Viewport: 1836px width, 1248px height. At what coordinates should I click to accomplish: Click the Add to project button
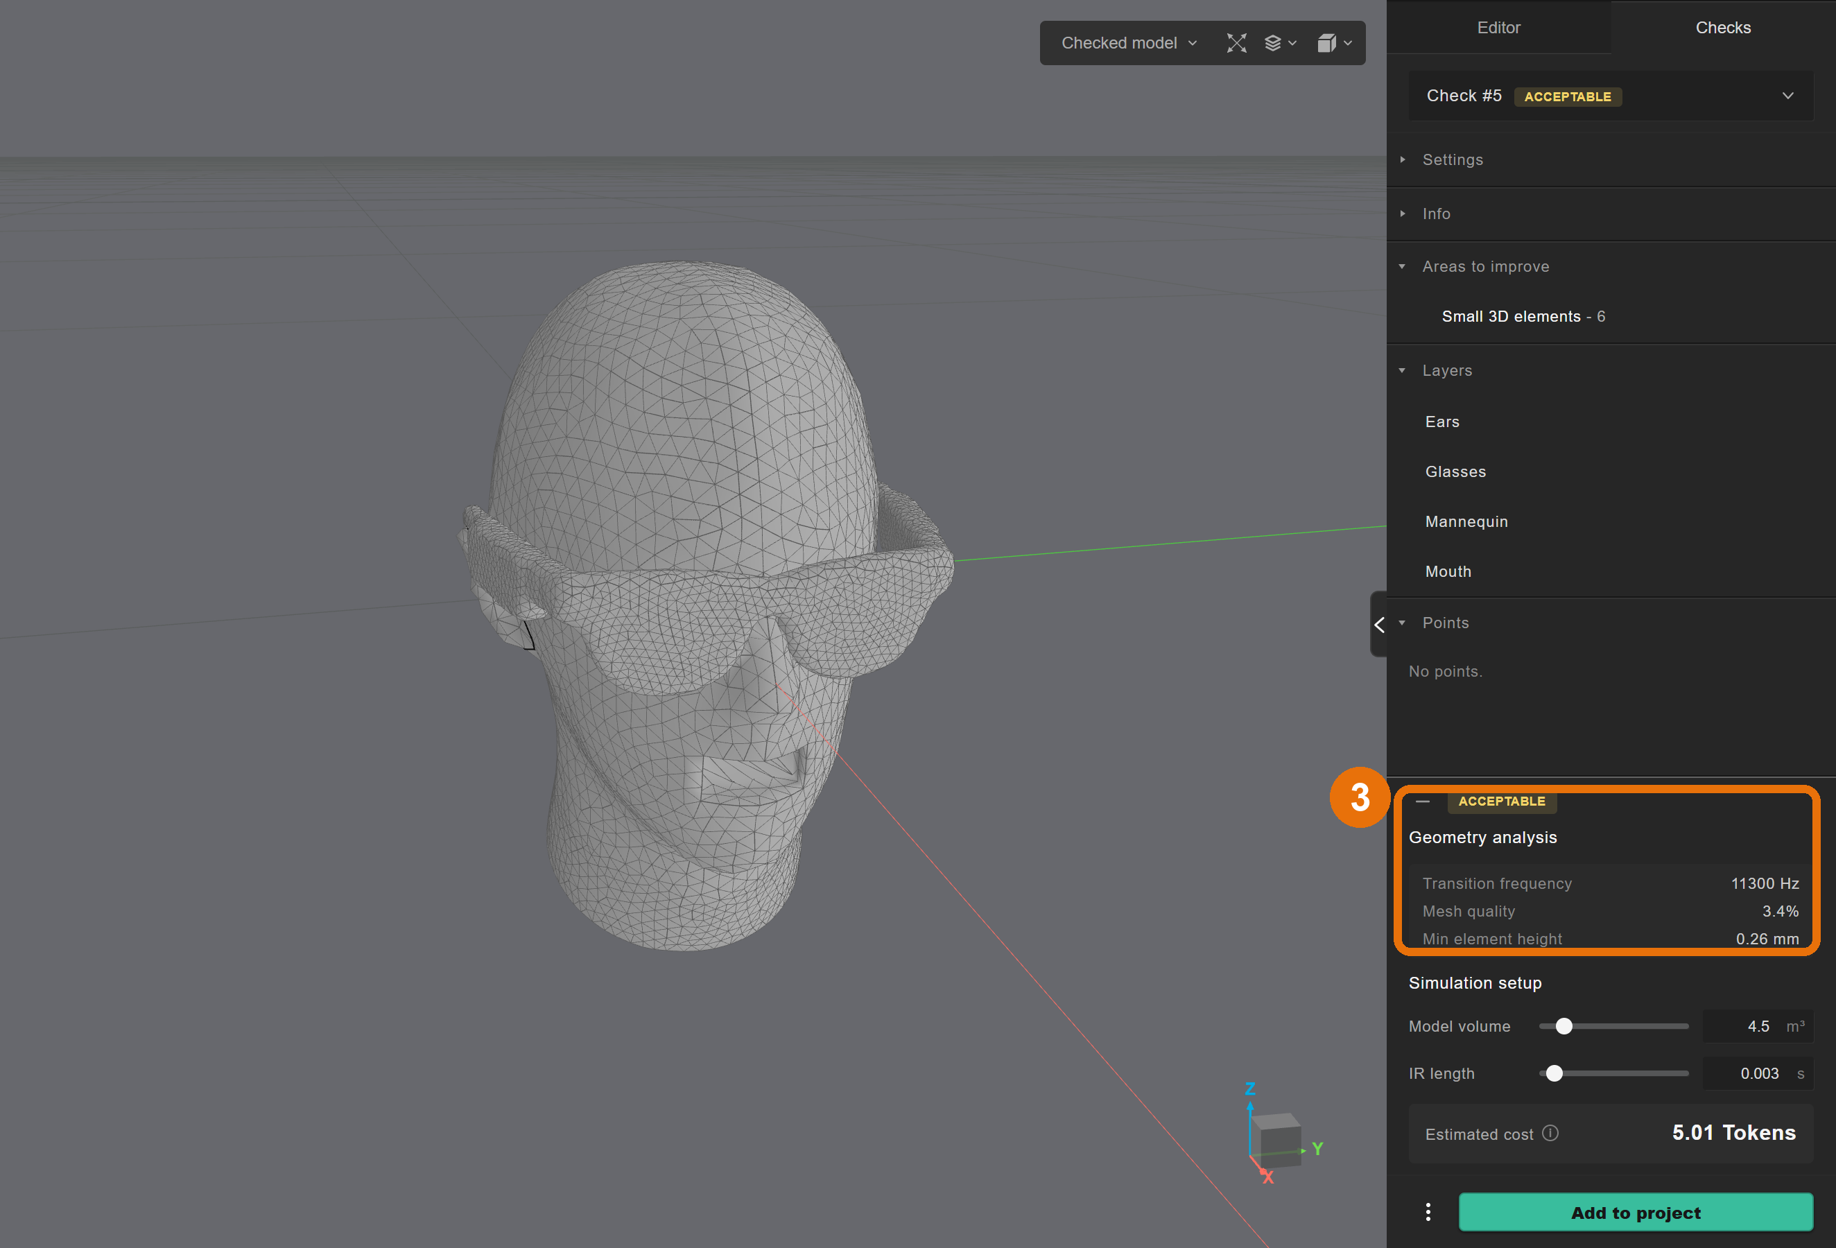click(x=1636, y=1212)
